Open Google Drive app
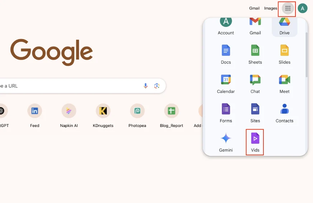This screenshot has height=203, width=313. [x=284, y=27]
